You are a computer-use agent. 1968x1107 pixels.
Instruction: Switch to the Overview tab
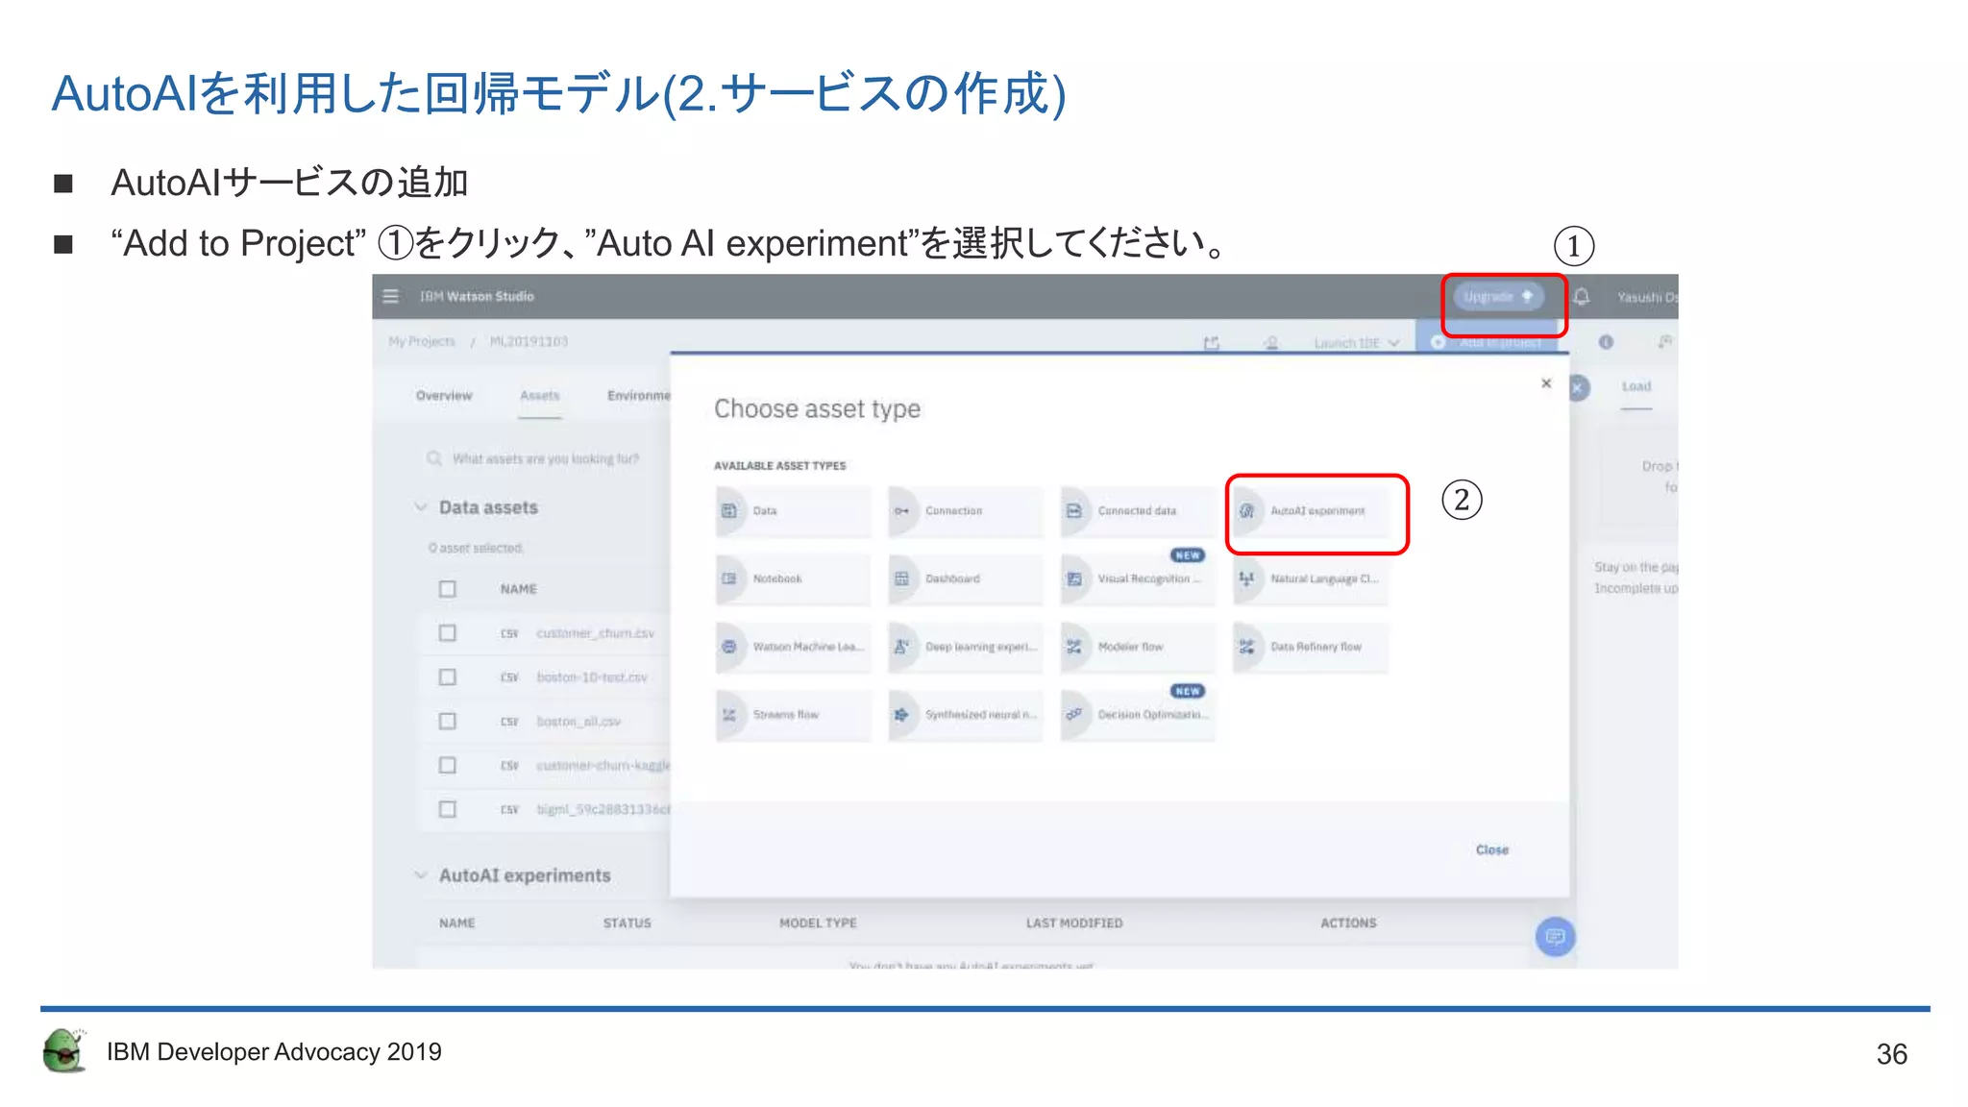pyautogui.click(x=444, y=396)
